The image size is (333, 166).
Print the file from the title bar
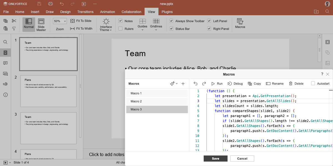click(x=50, y=4)
